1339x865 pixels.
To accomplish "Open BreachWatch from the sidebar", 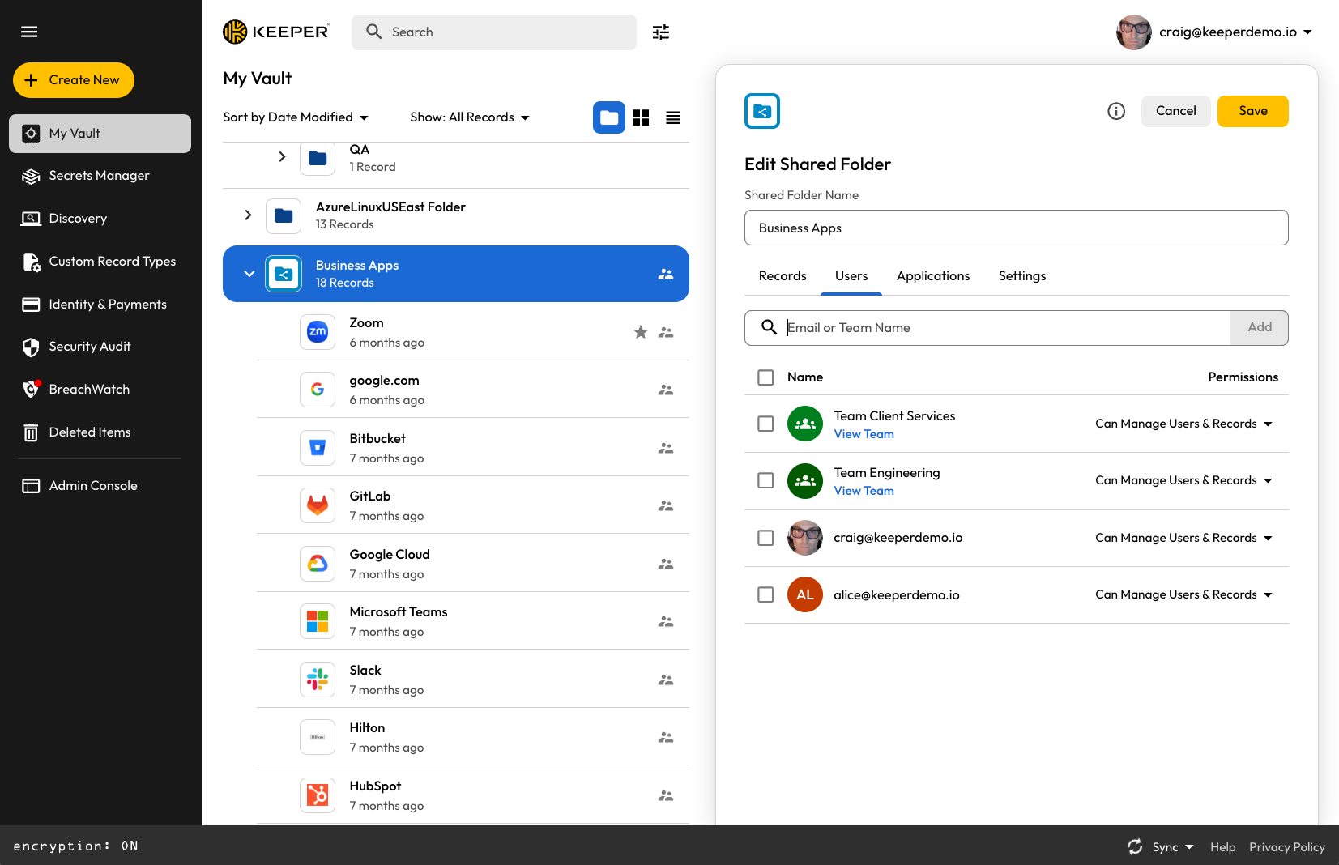I will (x=89, y=390).
